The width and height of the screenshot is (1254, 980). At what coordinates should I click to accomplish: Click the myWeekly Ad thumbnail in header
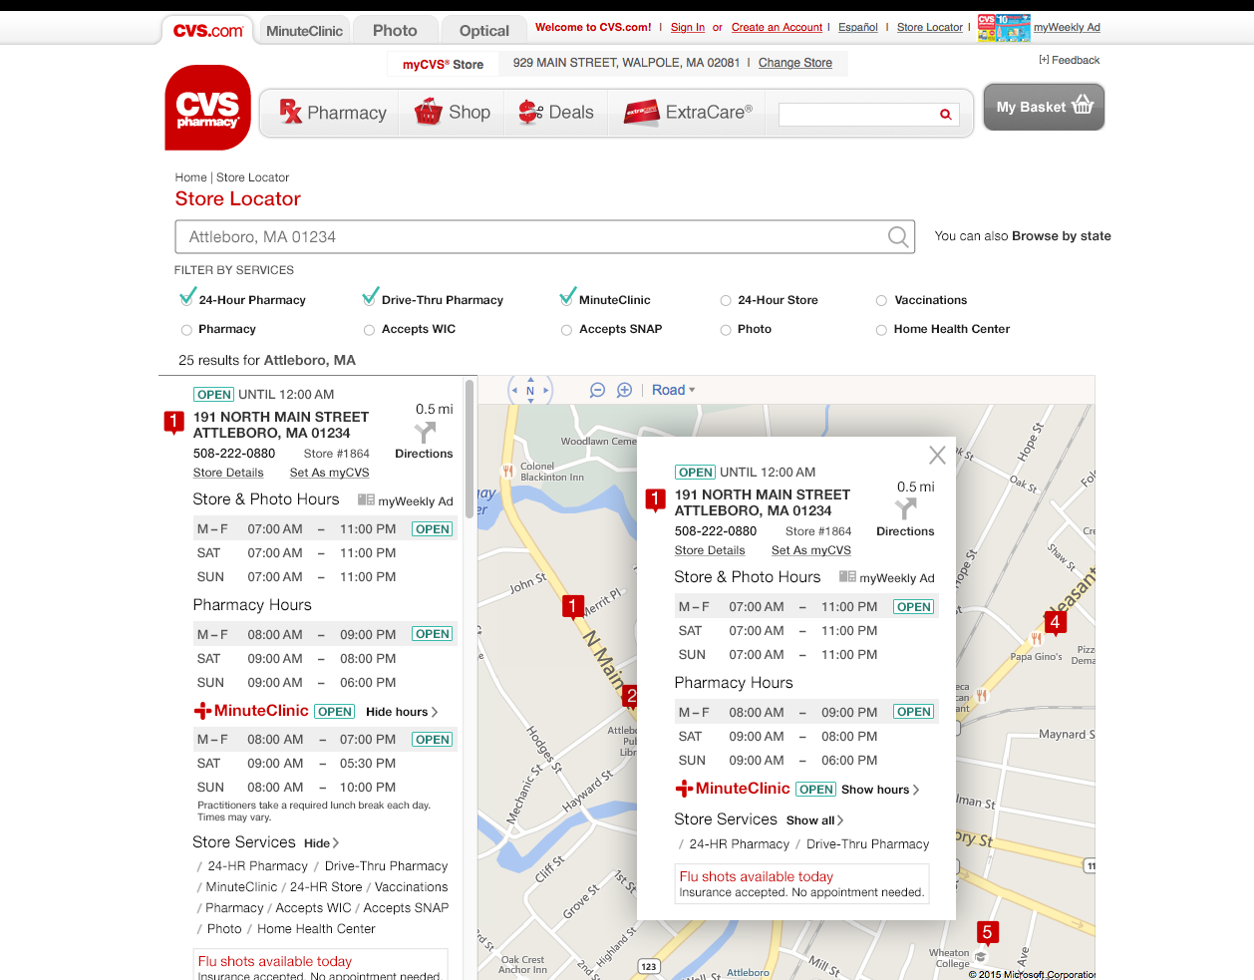click(1004, 28)
